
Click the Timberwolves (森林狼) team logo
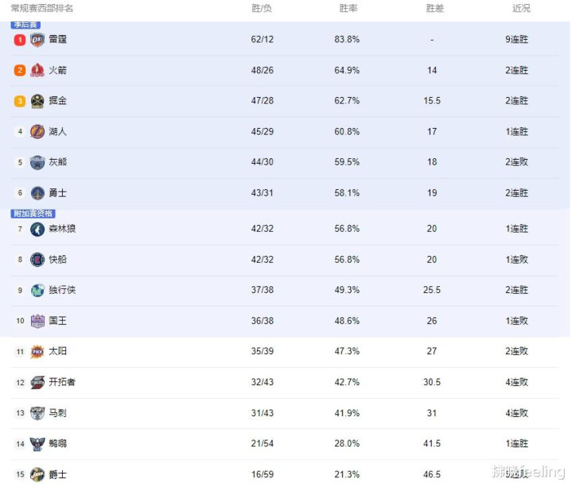[x=37, y=229]
